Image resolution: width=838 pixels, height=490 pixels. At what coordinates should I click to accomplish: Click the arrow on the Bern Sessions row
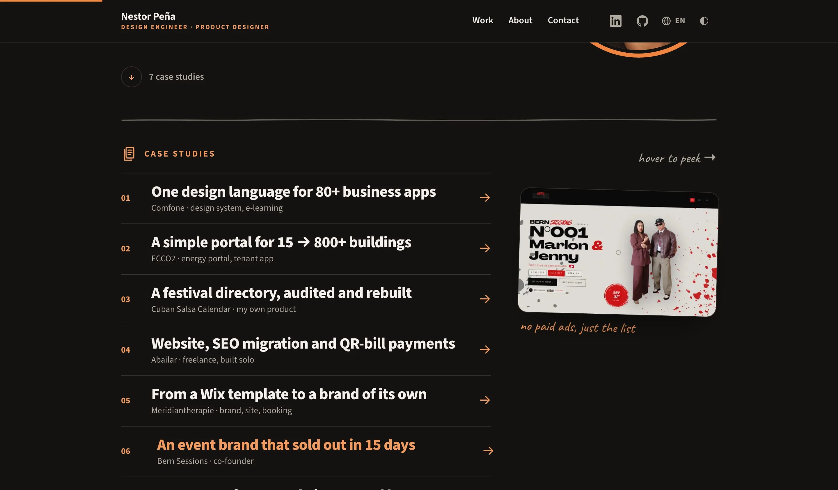point(488,451)
